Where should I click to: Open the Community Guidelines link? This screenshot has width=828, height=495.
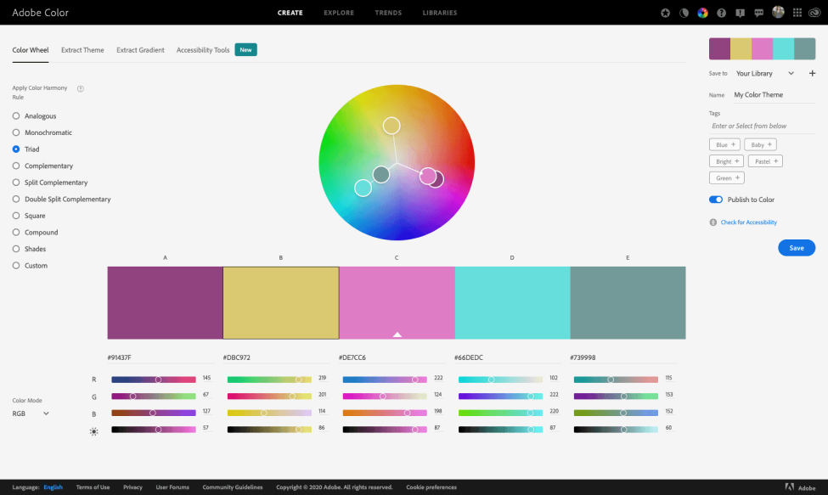(x=233, y=487)
